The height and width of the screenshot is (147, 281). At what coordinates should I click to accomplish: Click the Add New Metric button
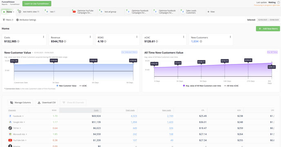pos(268,29)
